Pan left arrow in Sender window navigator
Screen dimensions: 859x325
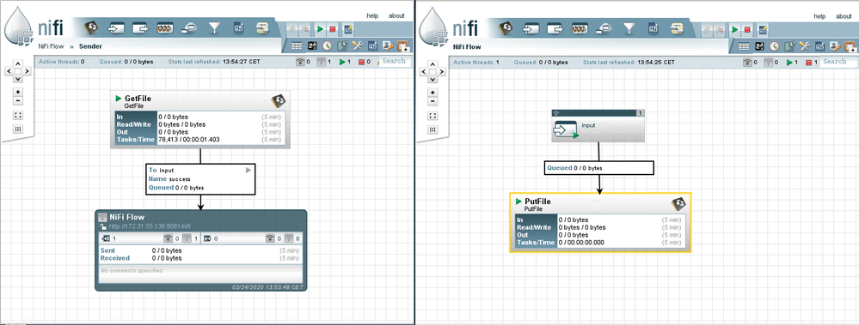9,71
